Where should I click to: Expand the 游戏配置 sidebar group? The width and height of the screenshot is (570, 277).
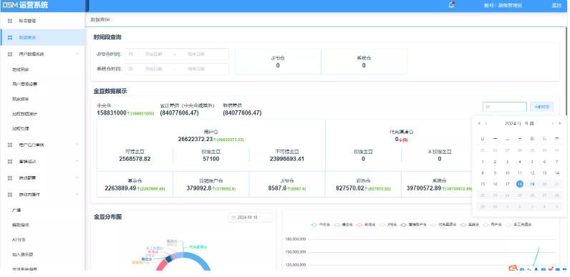click(x=77, y=178)
